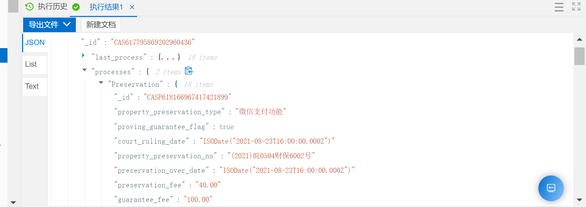The width and height of the screenshot is (586, 207).
Task: Click the execution history clock icon
Action: 30,6
